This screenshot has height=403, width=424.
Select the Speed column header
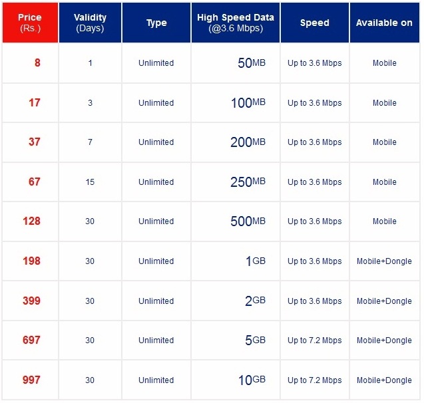(315, 23)
